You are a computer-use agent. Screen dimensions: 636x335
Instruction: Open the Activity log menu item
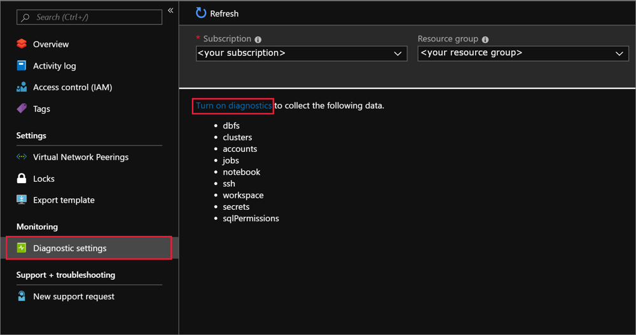54,65
